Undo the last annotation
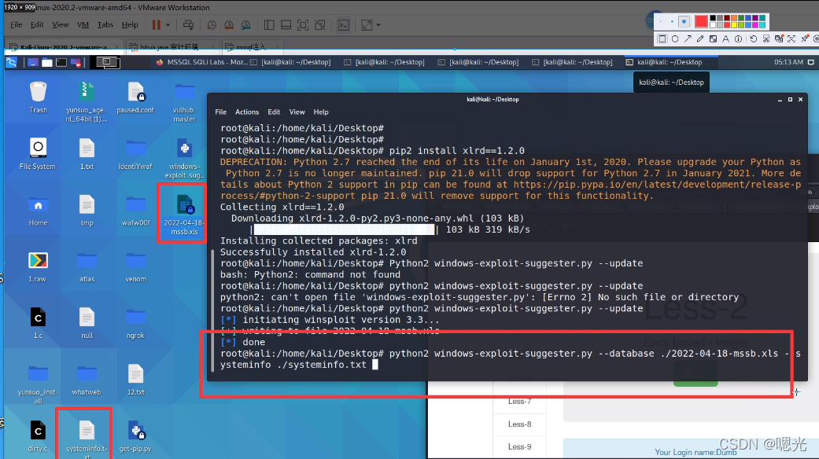The image size is (819, 459). 753,39
